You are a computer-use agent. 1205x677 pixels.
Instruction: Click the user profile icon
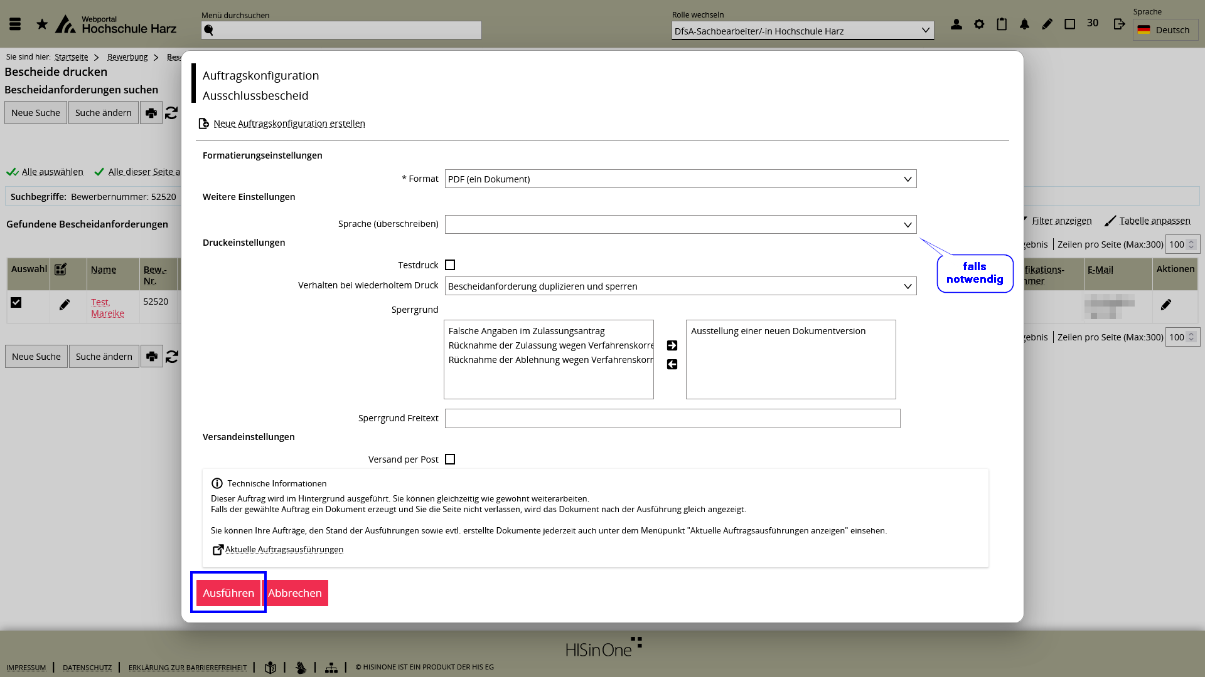(956, 24)
